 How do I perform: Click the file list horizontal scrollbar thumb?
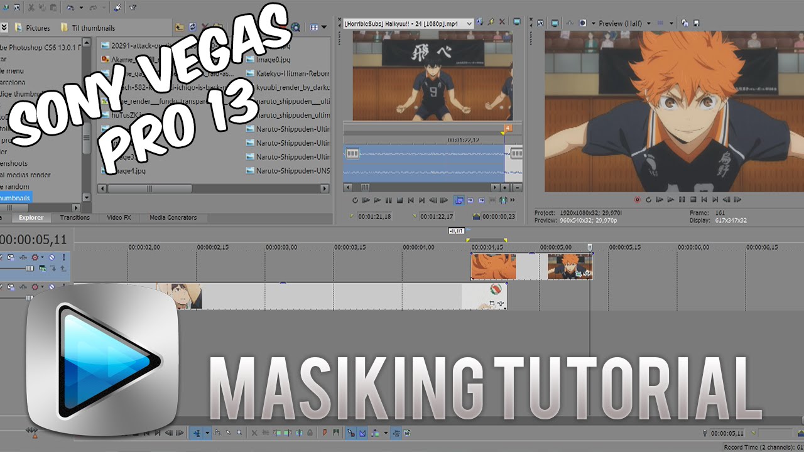point(149,188)
